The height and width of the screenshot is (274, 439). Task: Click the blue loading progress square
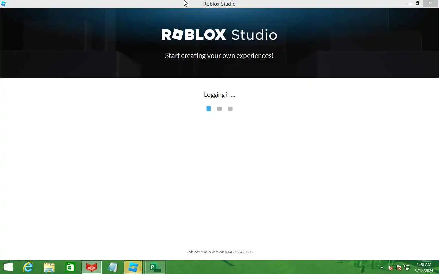(x=209, y=109)
